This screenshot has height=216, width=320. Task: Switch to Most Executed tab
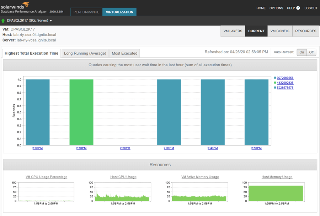coord(124,53)
